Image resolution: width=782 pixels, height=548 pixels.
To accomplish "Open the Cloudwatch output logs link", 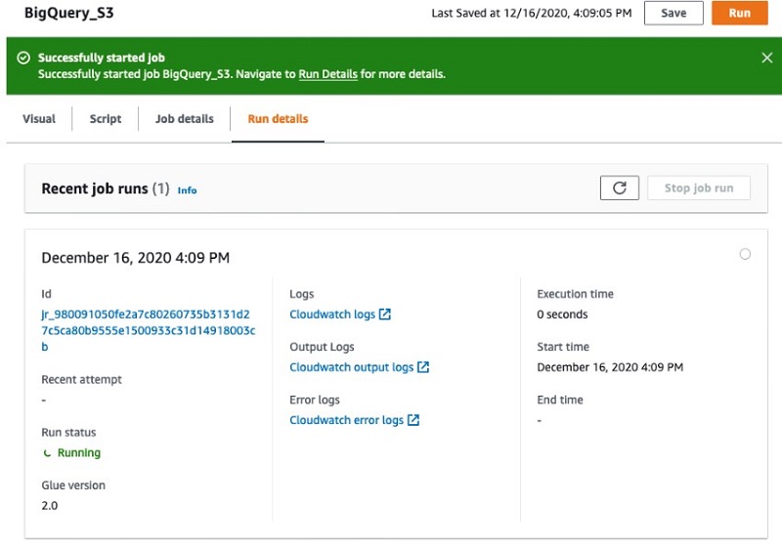I will pyautogui.click(x=351, y=367).
